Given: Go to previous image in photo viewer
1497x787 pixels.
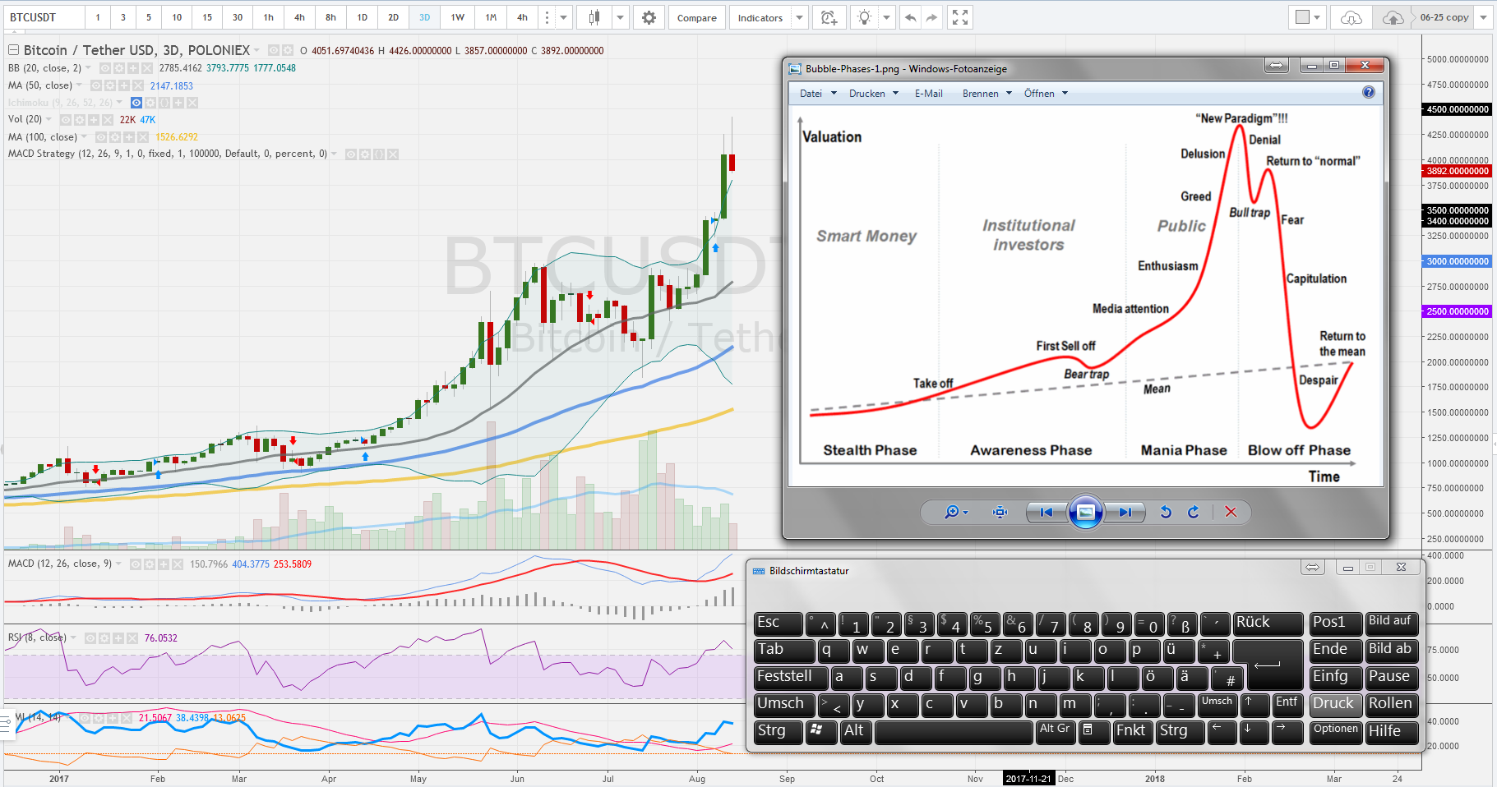Looking at the screenshot, I should [1046, 512].
